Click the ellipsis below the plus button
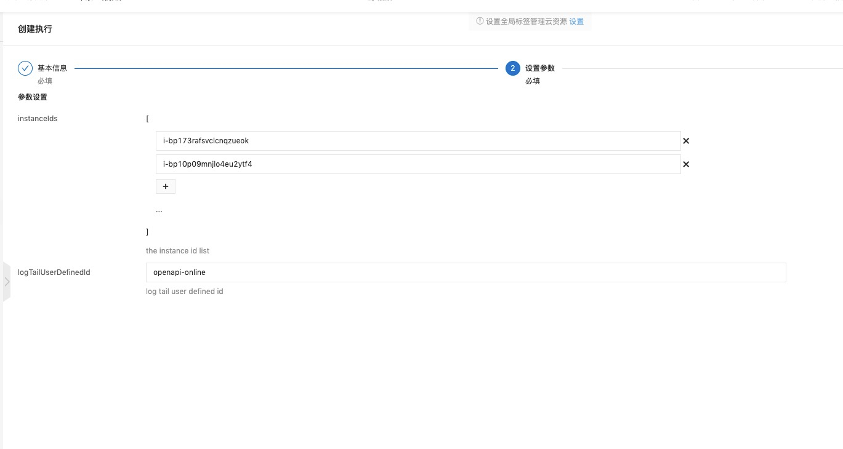Image resolution: width=843 pixels, height=449 pixels. click(159, 211)
